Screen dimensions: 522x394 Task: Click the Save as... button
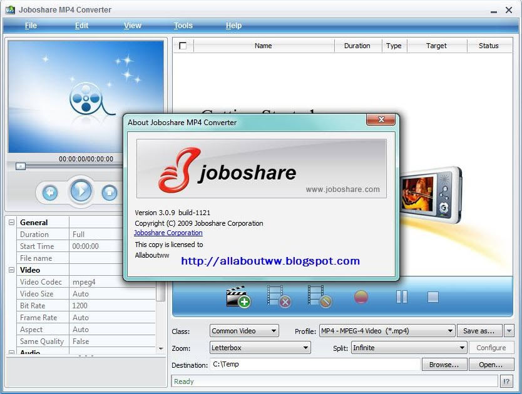click(479, 331)
